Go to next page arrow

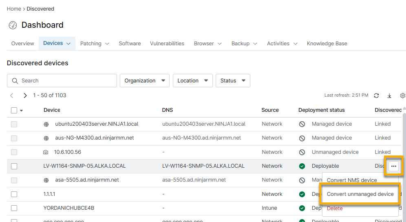coord(25,95)
